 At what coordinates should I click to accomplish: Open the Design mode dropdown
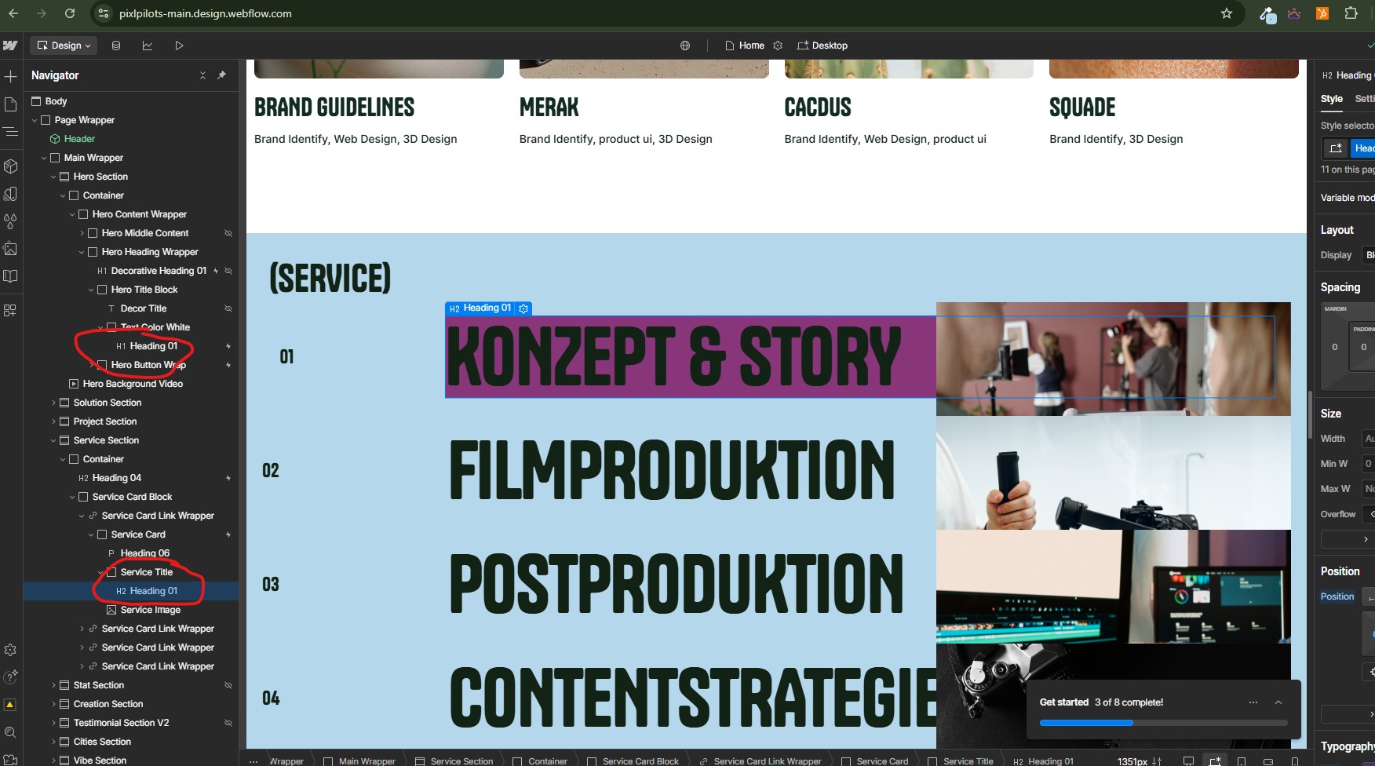click(x=64, y=46)
